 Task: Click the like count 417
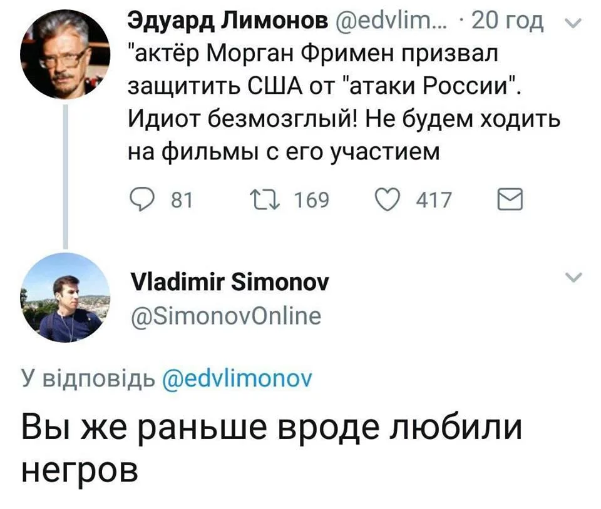[433, 200]
